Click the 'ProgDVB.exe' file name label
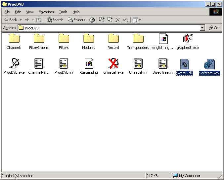Image resolution: width=224 pixels, height=180 pixels. pos(14,72)
